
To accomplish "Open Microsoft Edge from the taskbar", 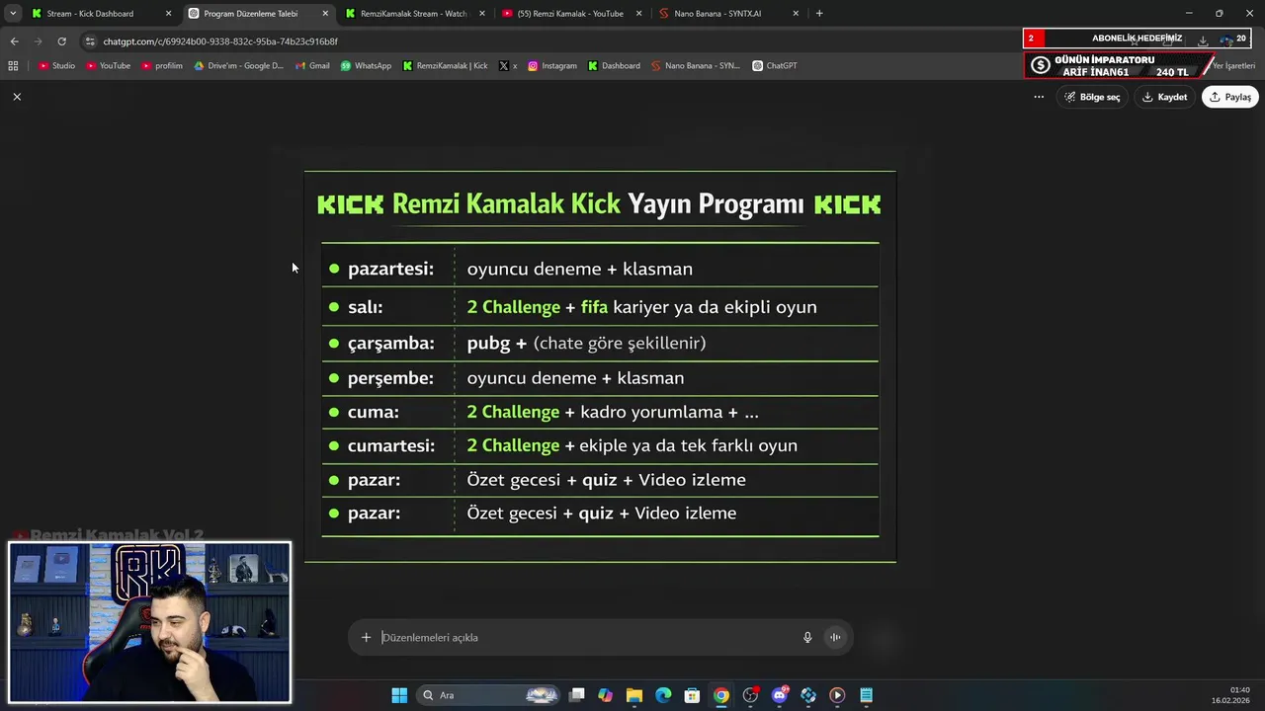I will pos(663,695).
